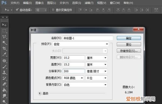Click the Photoshop Ps logo
Viewport: 162px width, 104px height.
tap(4, 3)
